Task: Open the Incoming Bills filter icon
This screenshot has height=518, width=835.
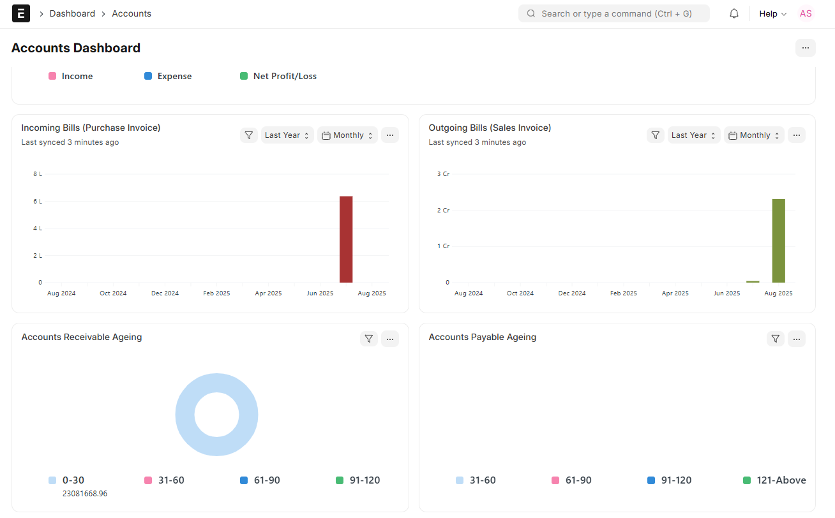Action: 249,135
